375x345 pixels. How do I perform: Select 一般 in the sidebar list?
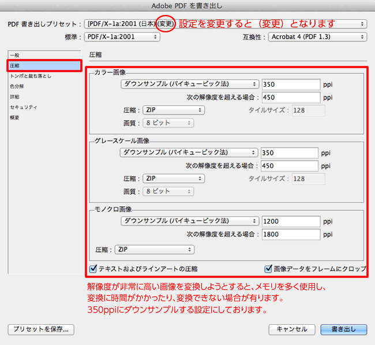coord(44,55)
